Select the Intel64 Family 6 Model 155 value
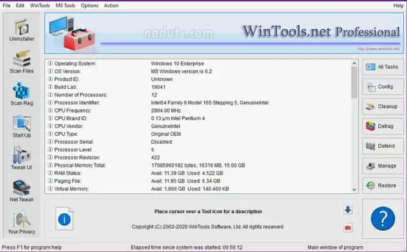This screenshot has width=407, height=252. tap(210, 103)
